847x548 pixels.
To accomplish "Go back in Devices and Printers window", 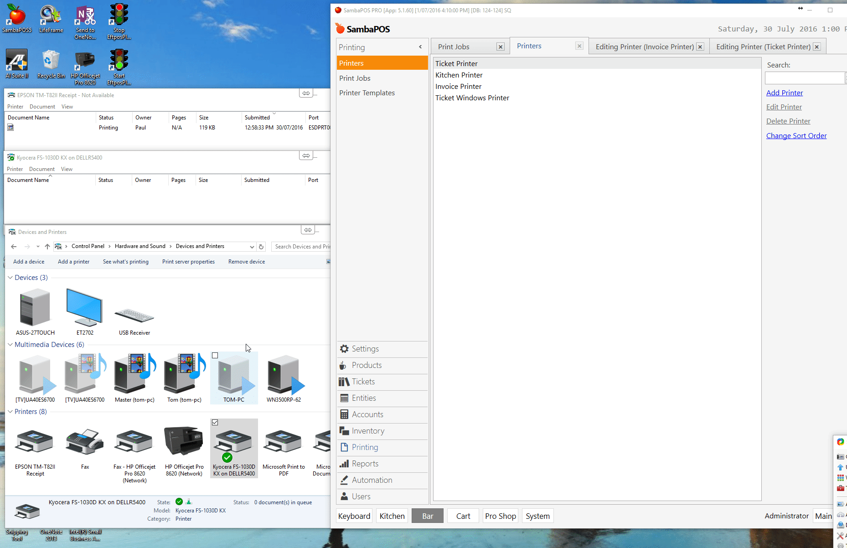I will pos(14,247).
